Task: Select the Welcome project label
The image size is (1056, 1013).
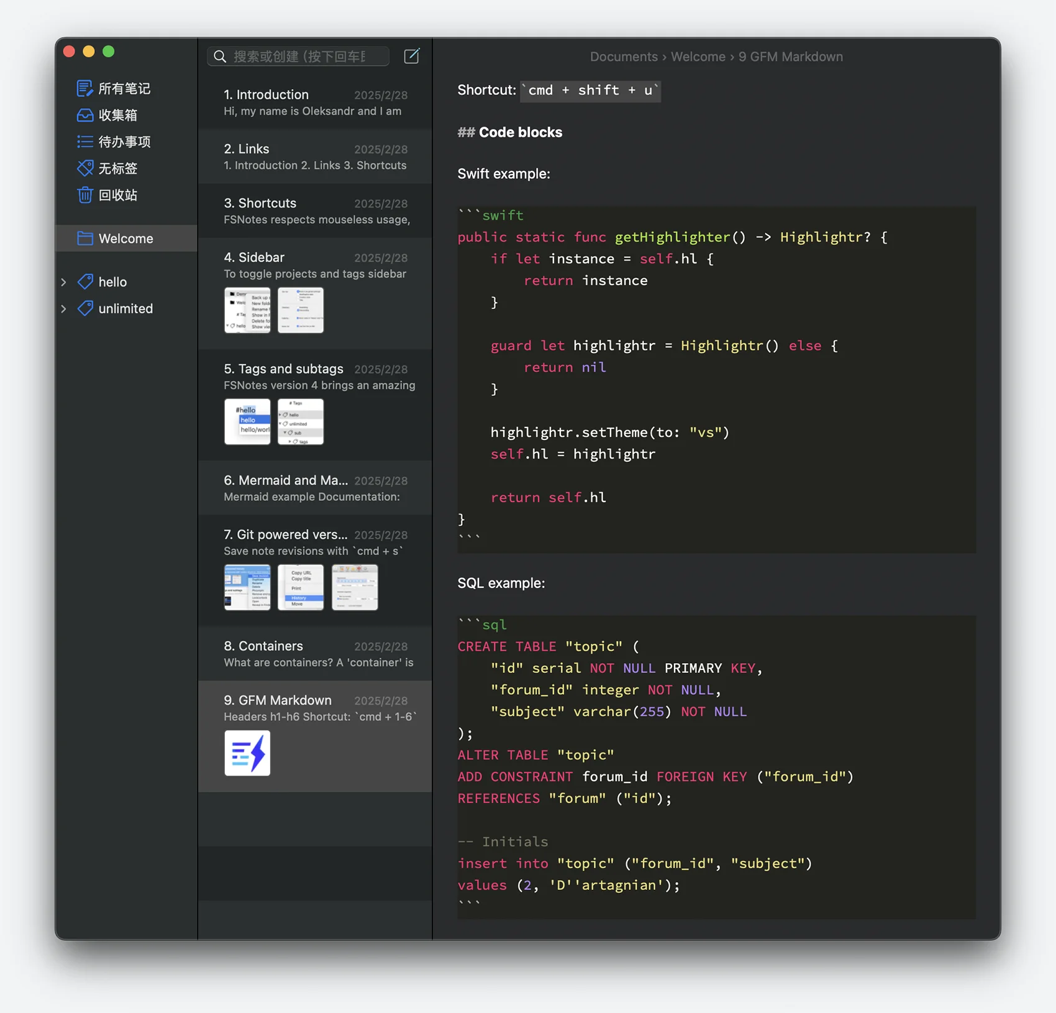Action: 126,239
